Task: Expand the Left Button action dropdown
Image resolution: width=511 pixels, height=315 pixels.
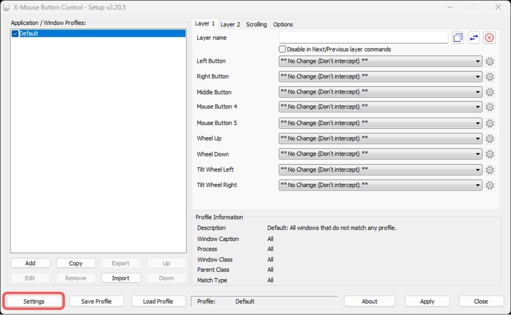Action: (380, 61)
